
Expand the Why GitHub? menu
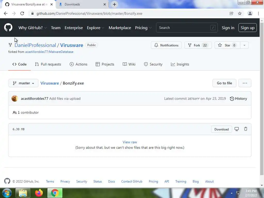pyautogui.click(x=32, y=28)
